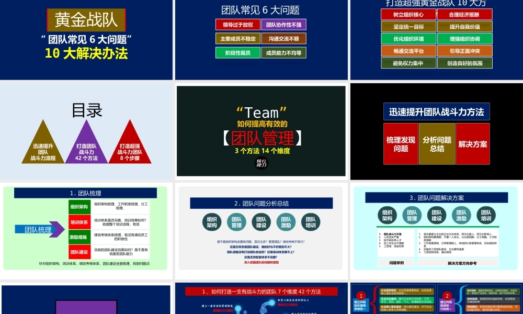This screenshot has width=523, height=314.
Task: Click the red 梳理发现问题 color block
Action: coord(400,142)
